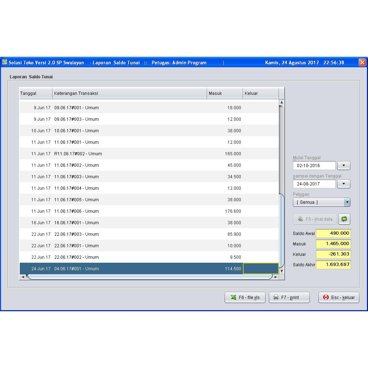Exit with the Esc - keluar button
This screenshot has height=368, width=368.
tap(339, 297)
